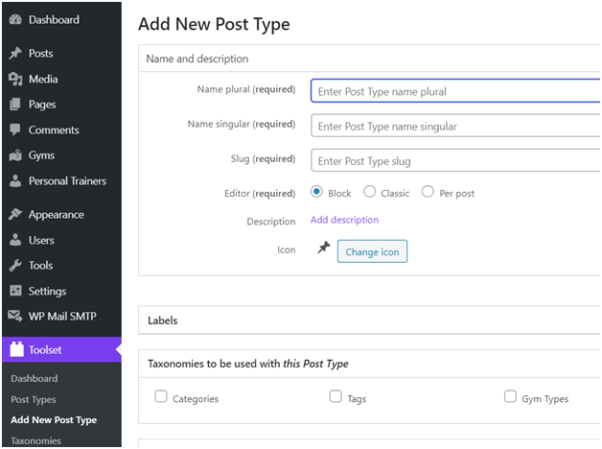This screenshot has height=449, width=602.
Task: Select the Per post editor option
Action: click(x=428, y=191)
